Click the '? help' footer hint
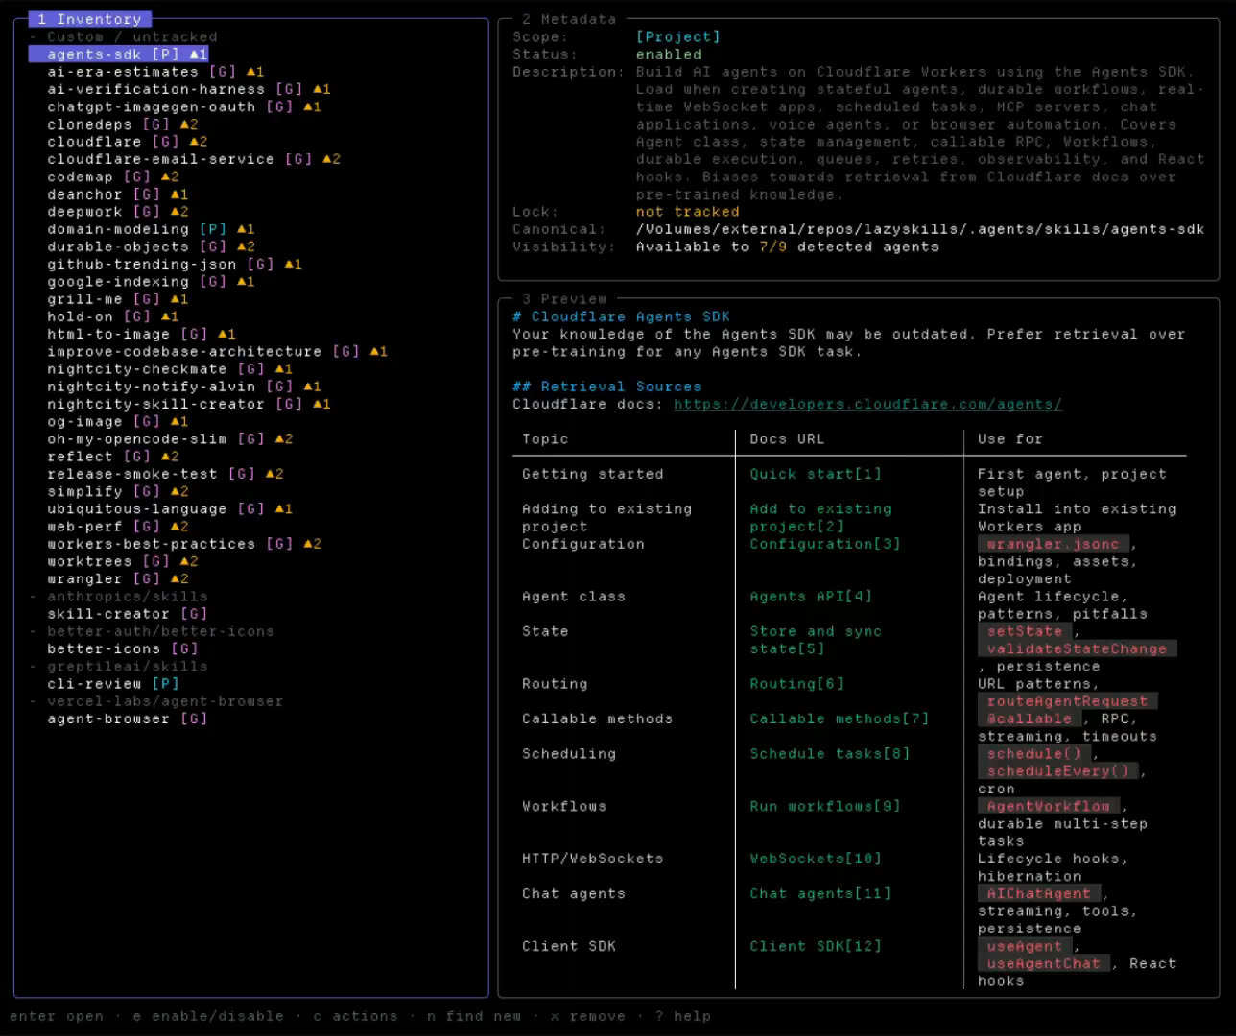The width and height of the screenshot is (1236, 1036). click(x=683, y=1016)
